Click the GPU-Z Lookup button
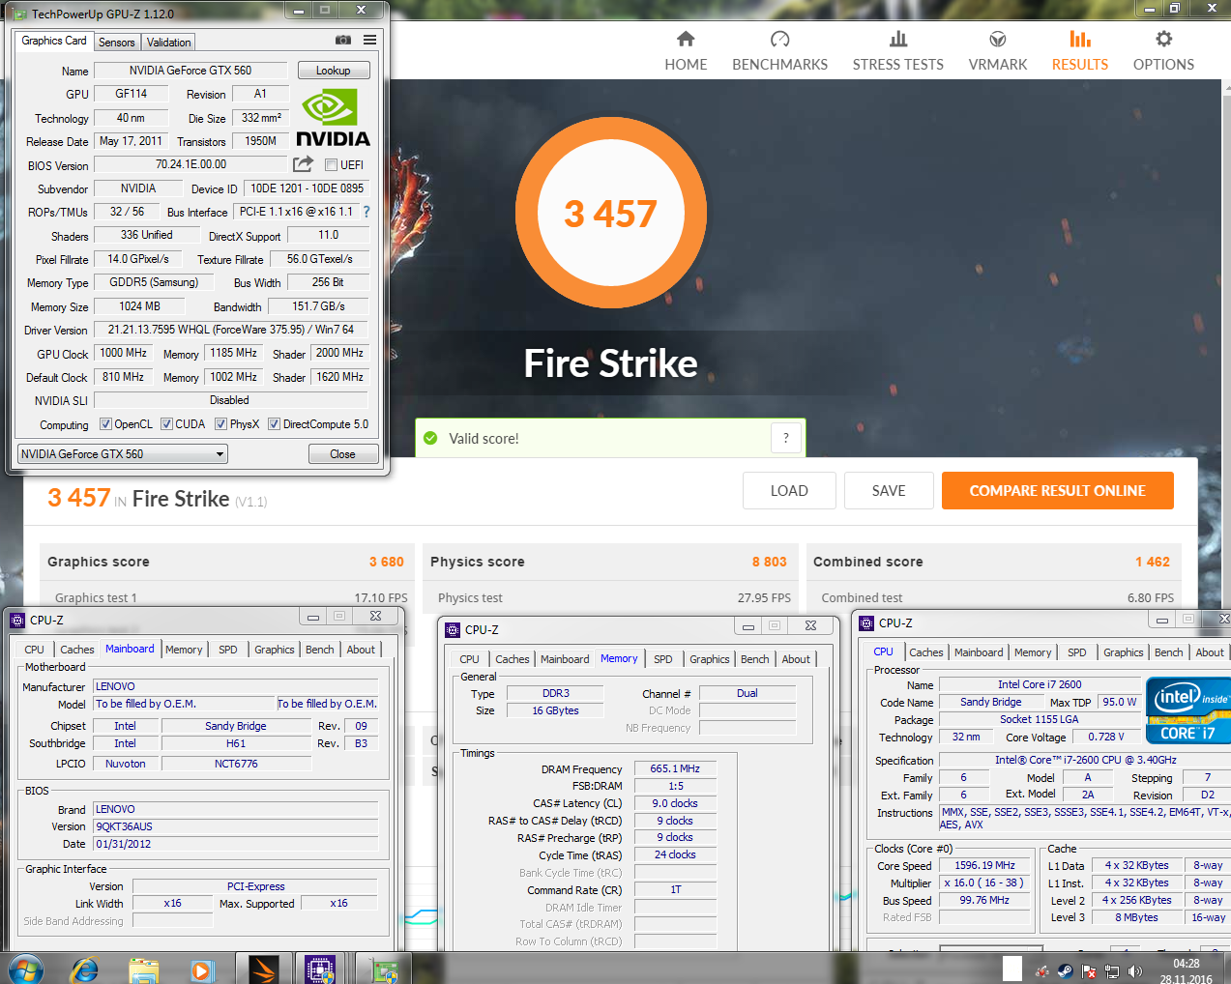The width and height of the screenshot is (1231, 984). (333, 71)
